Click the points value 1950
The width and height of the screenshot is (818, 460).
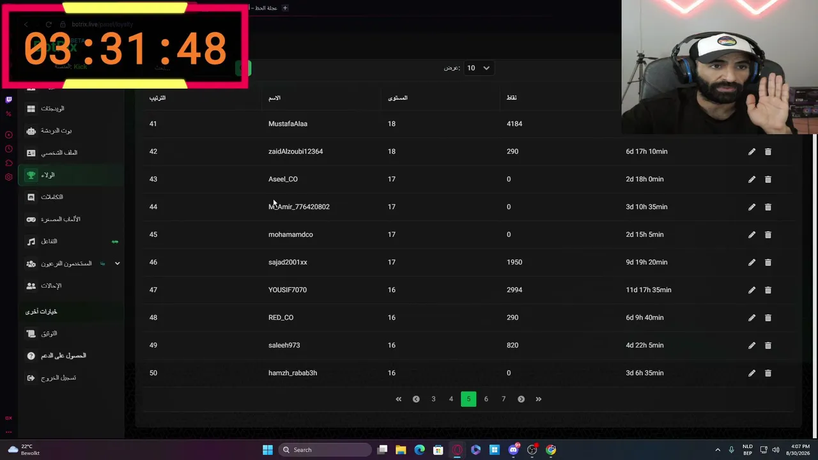pyautogui.click(x=514, y=262)
